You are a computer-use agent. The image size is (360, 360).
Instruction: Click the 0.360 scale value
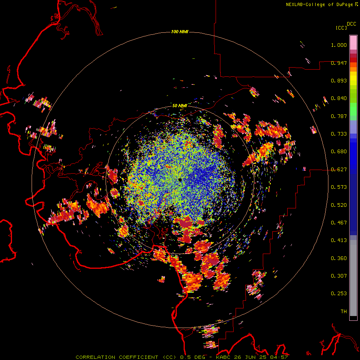[339, 258]
